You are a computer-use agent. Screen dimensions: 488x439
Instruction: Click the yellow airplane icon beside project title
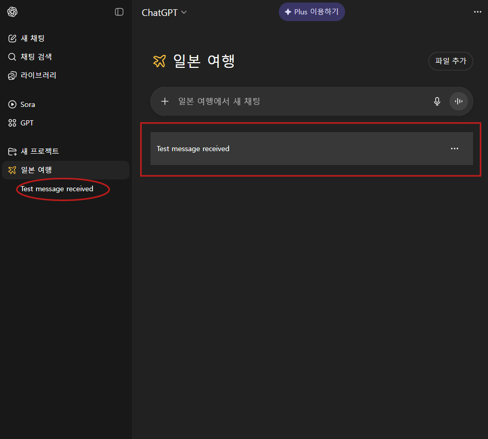pos(160,61)
